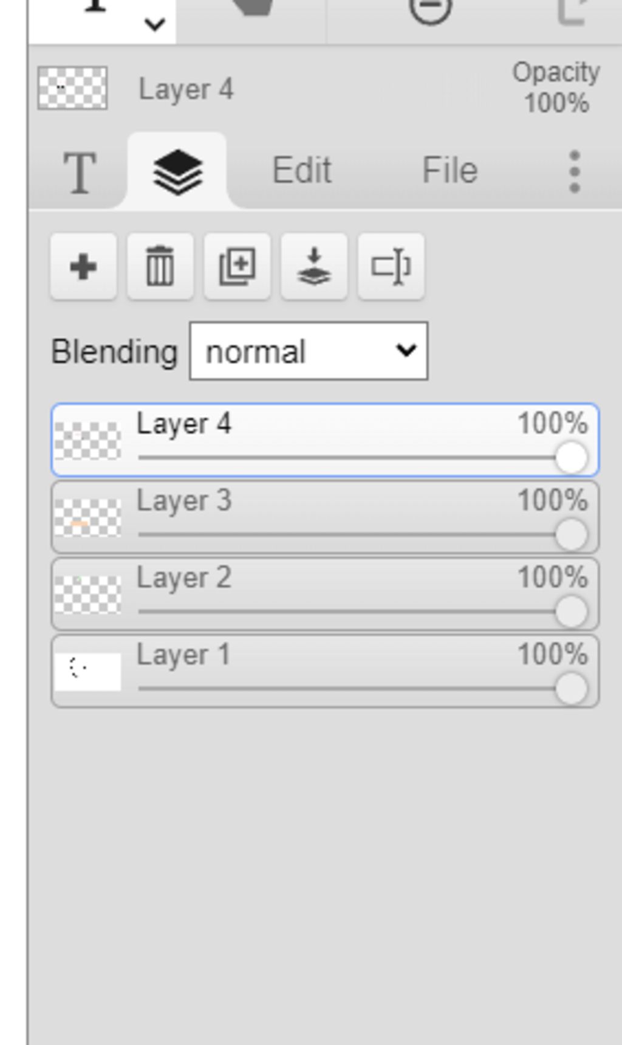Screen dimensions: 622x1045
Task: Merge layer down with arrow icon
Action: pos(314,267)
